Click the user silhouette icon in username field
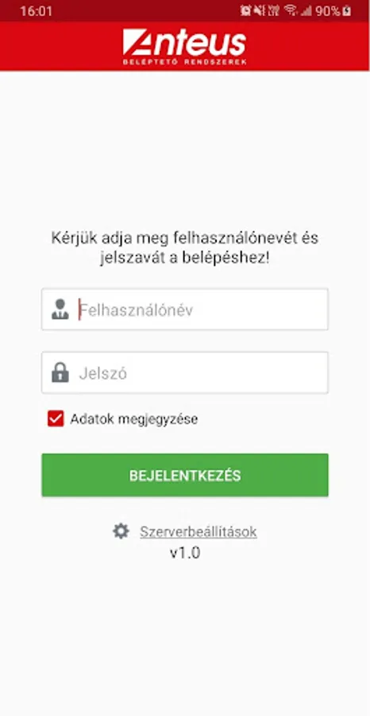 coord(60,309)
